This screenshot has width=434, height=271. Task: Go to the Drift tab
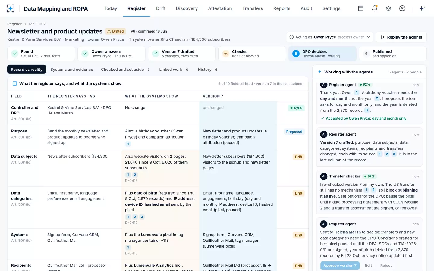(161, 8)
